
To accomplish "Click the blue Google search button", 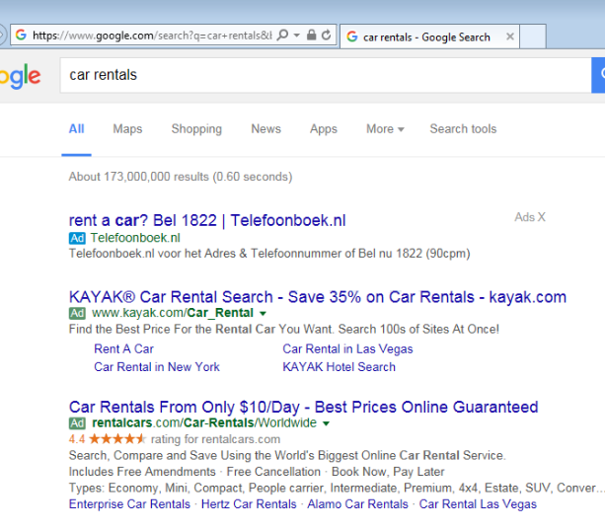I will click(x=598, y=75).
